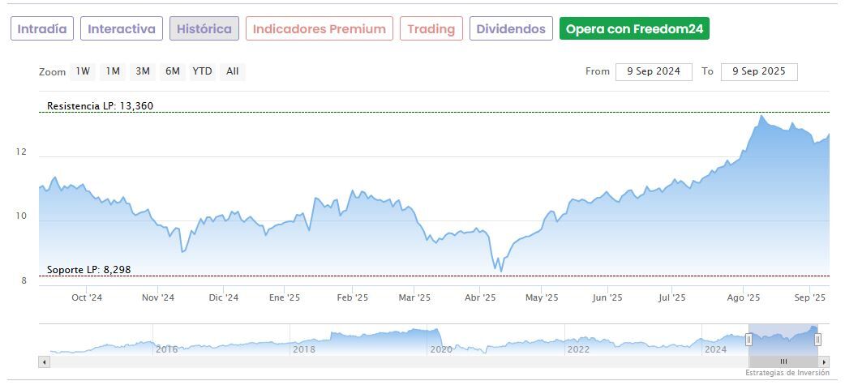Select the Histórica tab

[x=204, y=29]
